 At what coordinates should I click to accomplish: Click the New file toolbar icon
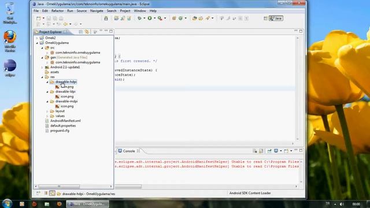click(x=39, y=18)
